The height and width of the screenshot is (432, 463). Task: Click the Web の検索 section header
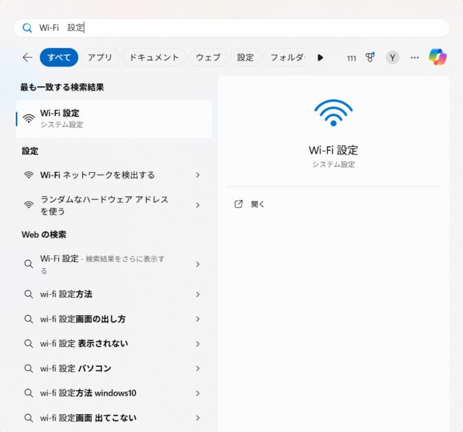coord(44,235)
